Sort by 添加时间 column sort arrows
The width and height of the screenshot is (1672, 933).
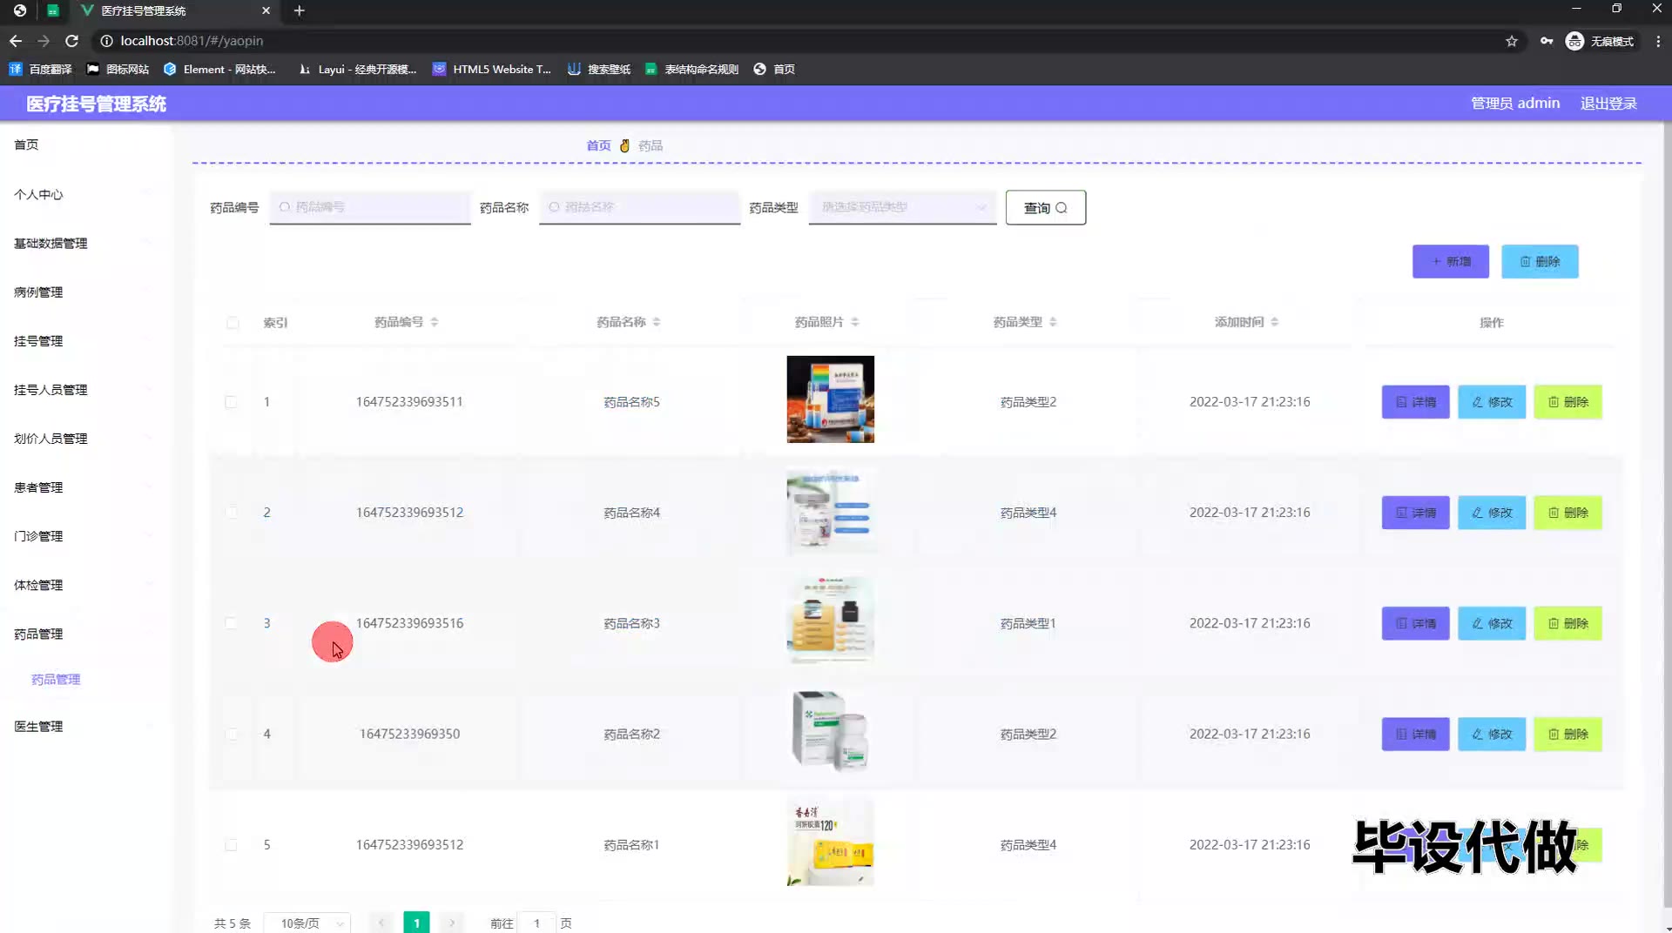[1274, 322]
